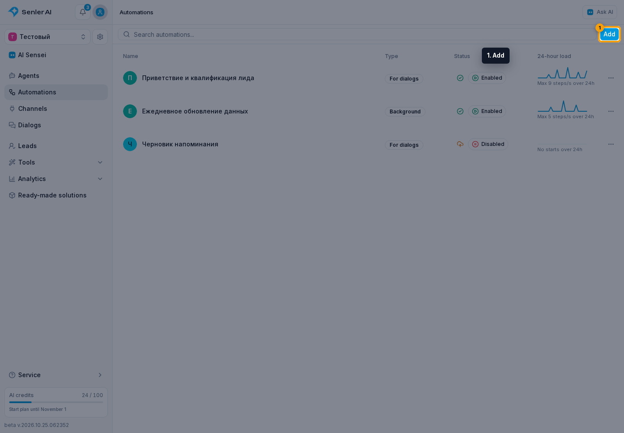Select Automations in sidebar
The height and width of the screenshot is (433, 624).
pos(56,92)
